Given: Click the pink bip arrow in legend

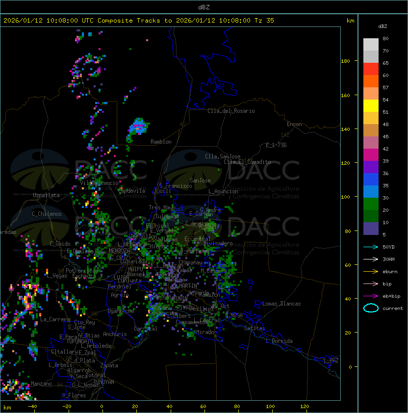Looking at the screenshot, I should coord(371,284).
